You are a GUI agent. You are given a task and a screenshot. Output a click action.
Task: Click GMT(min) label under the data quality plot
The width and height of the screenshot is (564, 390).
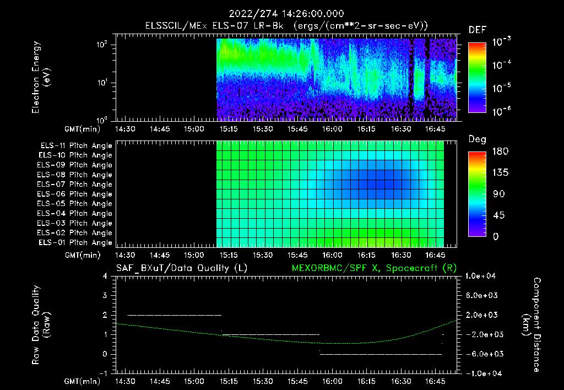click(83, 381)
